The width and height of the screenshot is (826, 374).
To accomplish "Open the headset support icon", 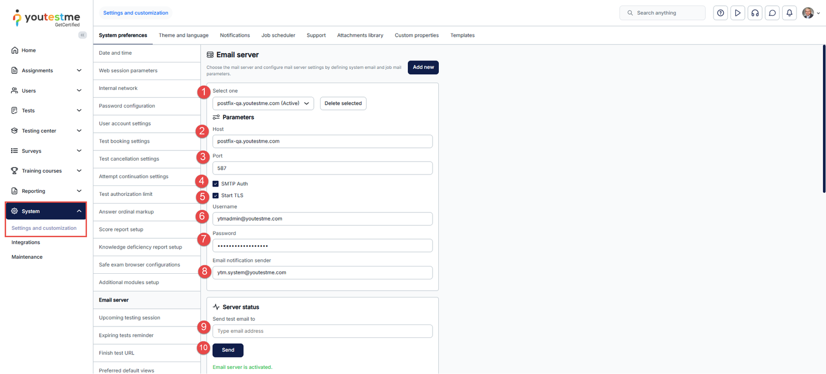I will click(x=755, y=13).
